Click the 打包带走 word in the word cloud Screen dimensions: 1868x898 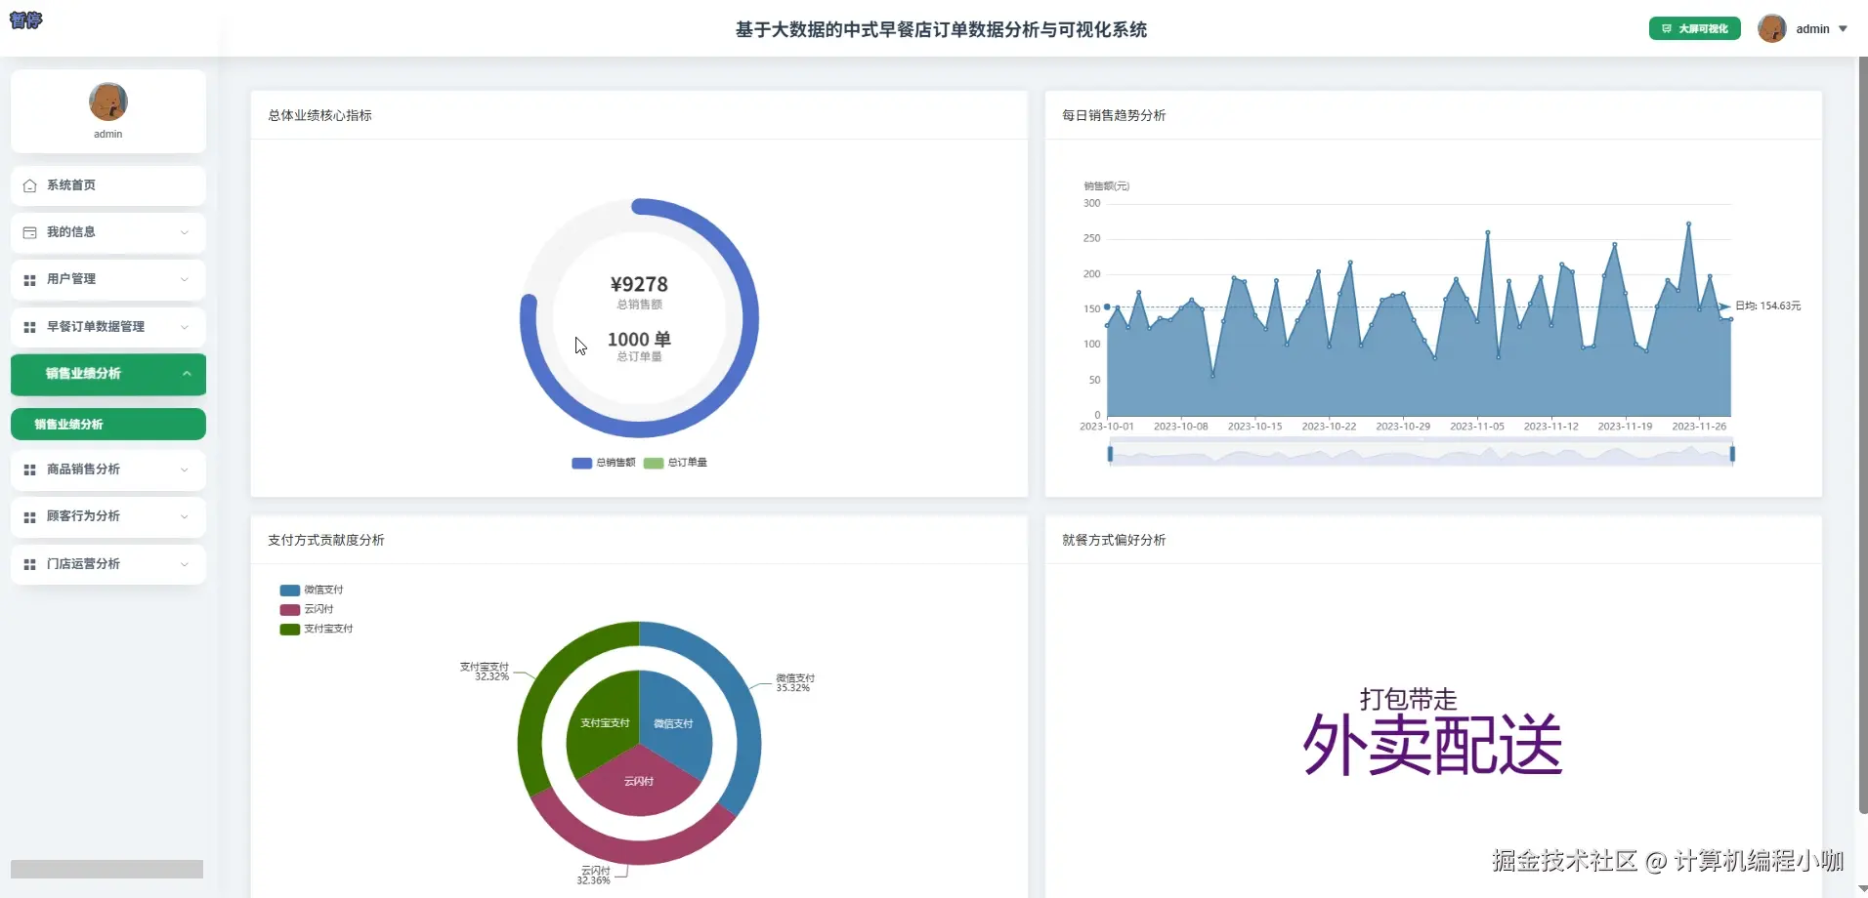tap(1408, 699)
